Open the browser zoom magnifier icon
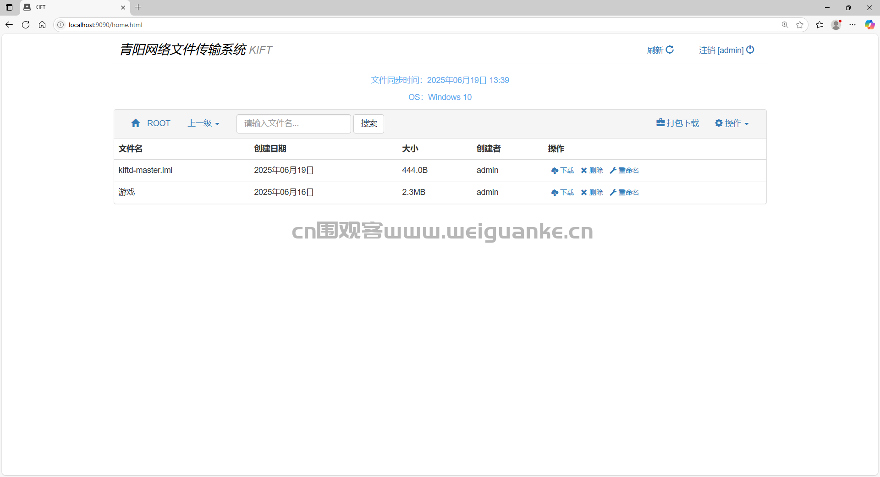 tap(785, 25)
